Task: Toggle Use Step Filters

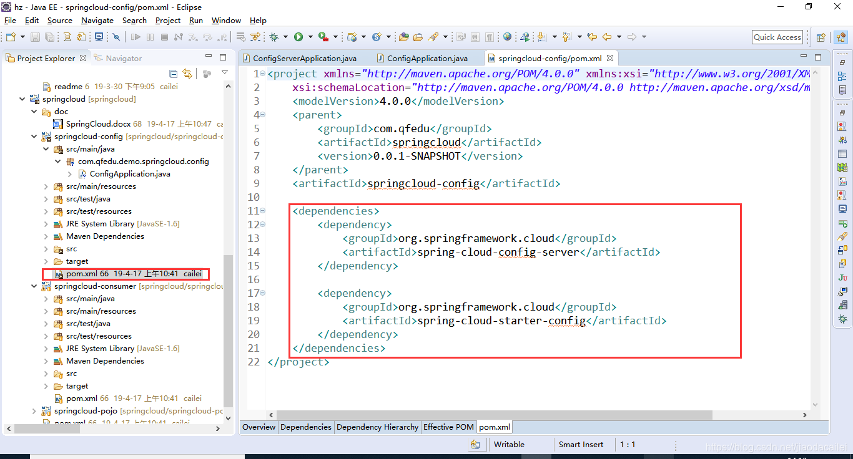Action: pos(255,37)
